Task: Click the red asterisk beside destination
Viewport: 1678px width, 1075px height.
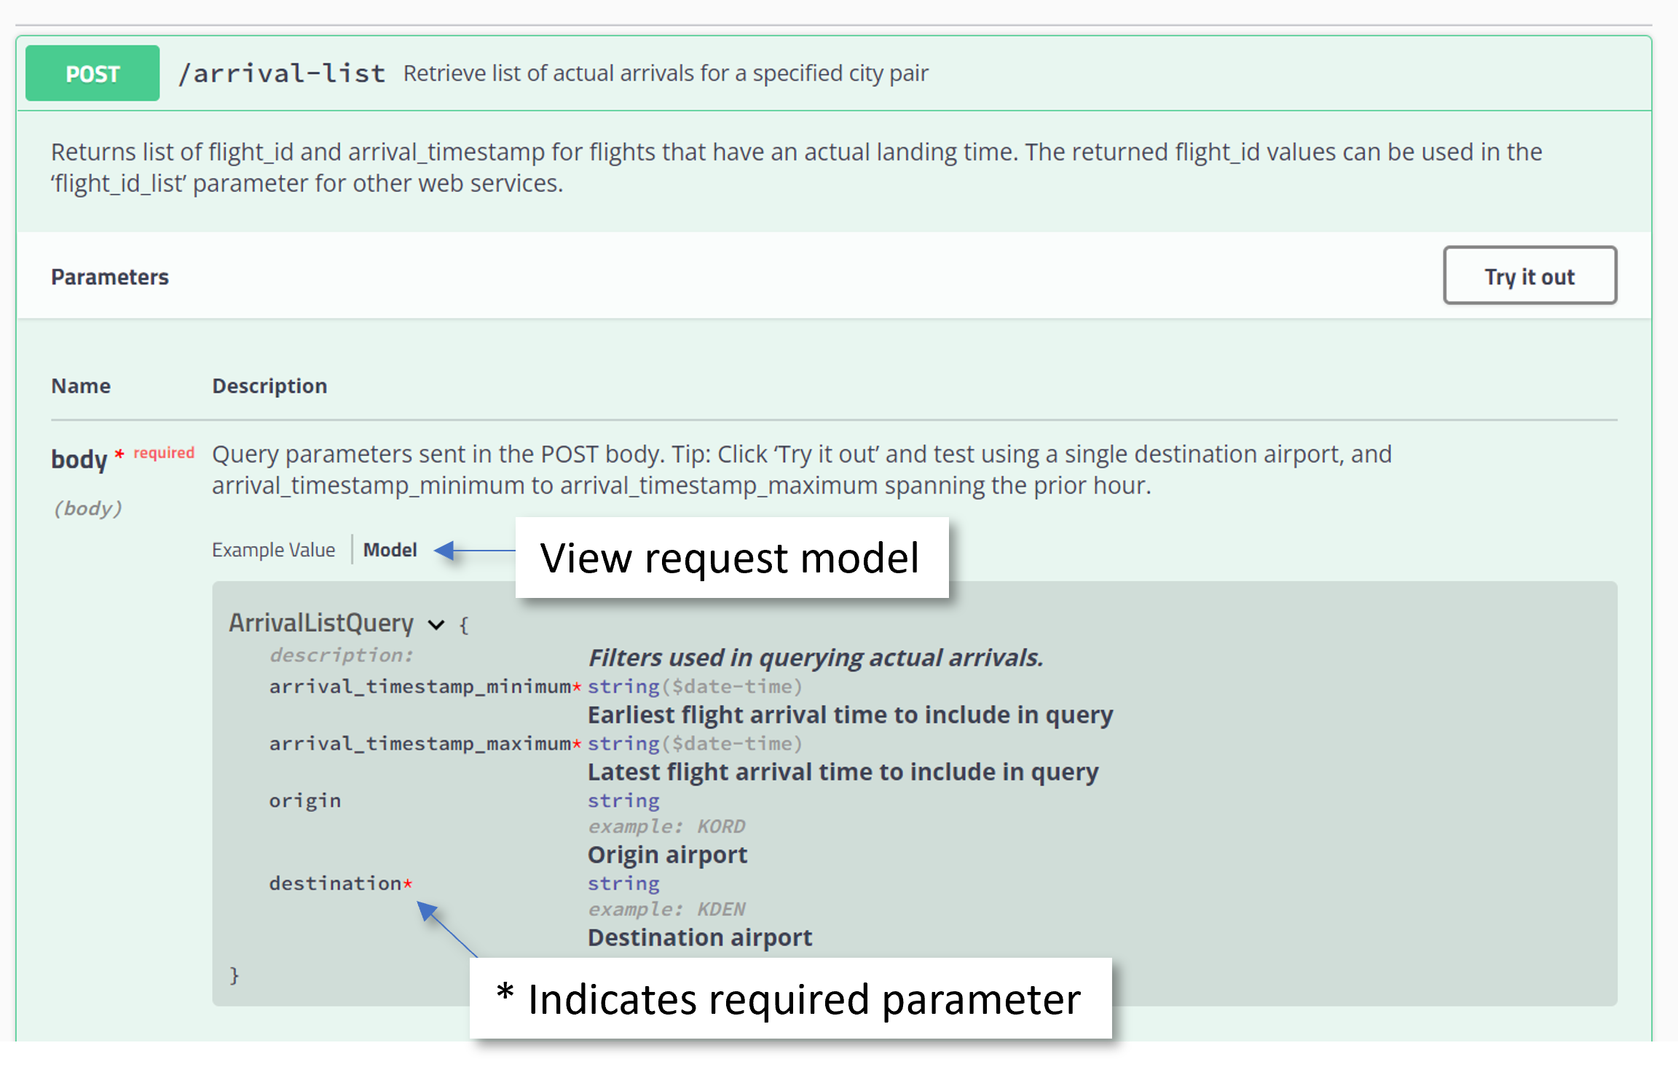Action: pyautogui.click(x=408, y=883)
